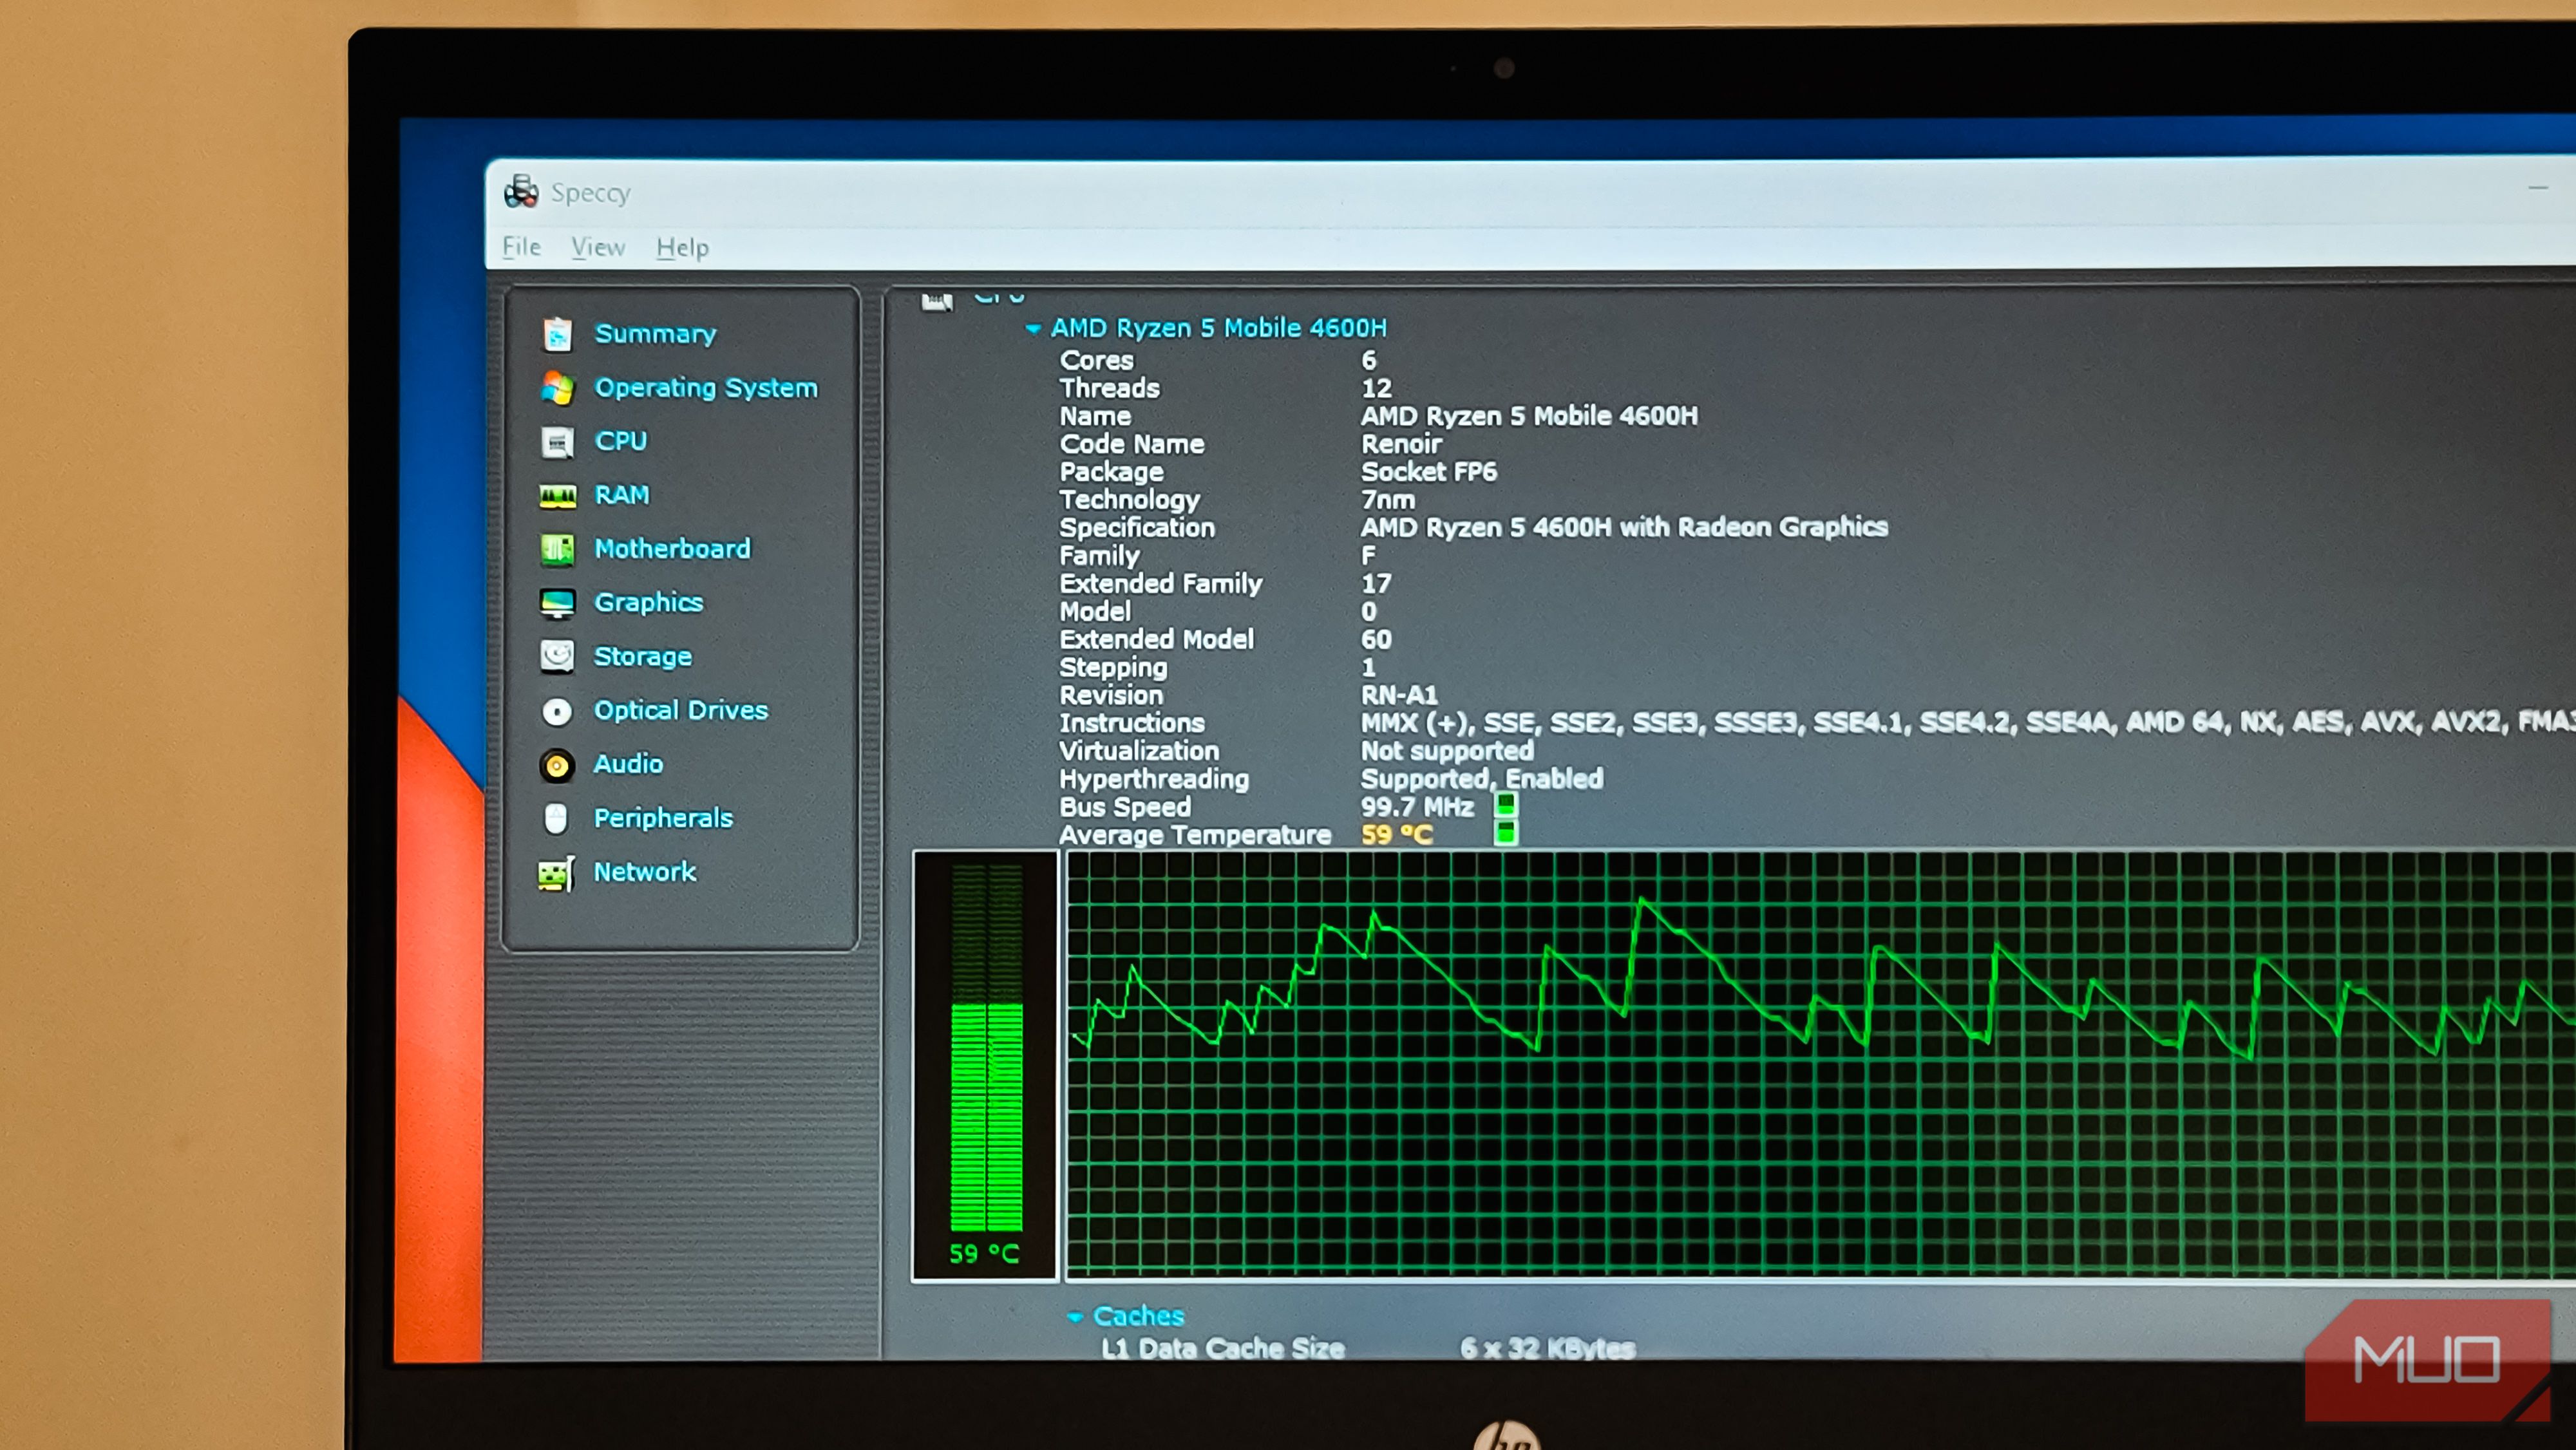Image resolution: width=2576 pixels, height=1450 pixels.
Task: Select the Peripherals entry
Action: [664, 817]
